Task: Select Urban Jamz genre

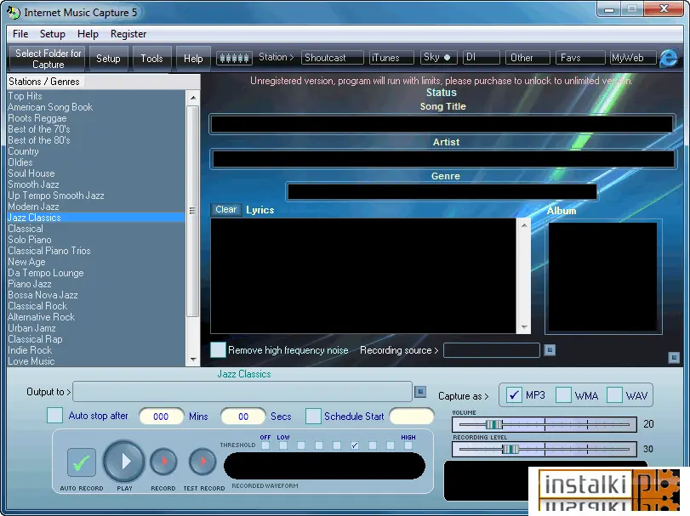Action: coord(31,328)
